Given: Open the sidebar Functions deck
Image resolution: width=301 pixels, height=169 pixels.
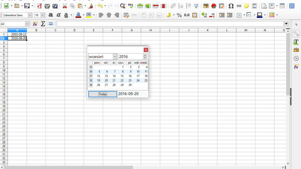Looking at the screenshot, I should coord(296,66).
